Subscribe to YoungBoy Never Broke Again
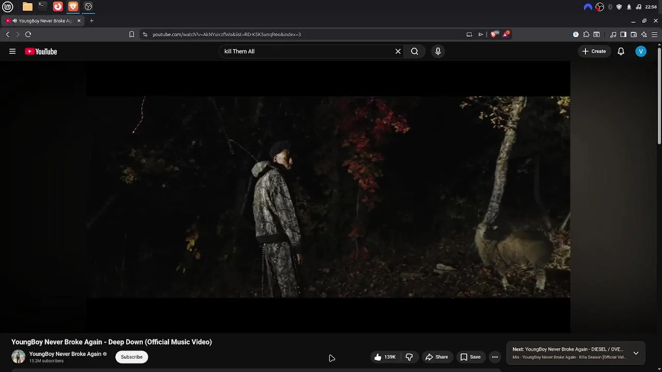This screenshot has height=372, width=662. (x=132, y=357)
